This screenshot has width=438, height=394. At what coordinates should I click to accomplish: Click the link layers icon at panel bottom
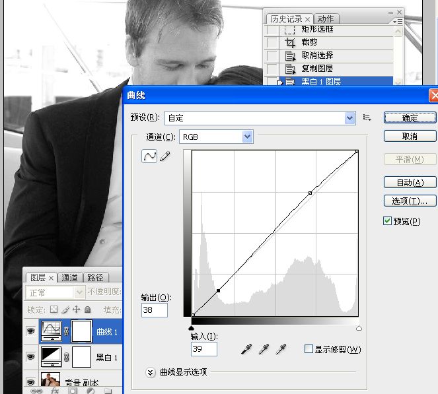36,391
